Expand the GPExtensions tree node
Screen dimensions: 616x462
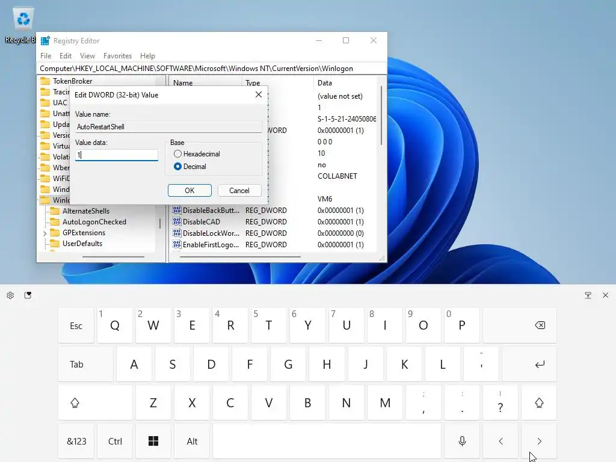pos(45,233)
